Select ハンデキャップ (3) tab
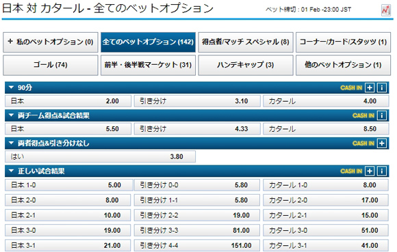397x252 pixels. (246, 65)
